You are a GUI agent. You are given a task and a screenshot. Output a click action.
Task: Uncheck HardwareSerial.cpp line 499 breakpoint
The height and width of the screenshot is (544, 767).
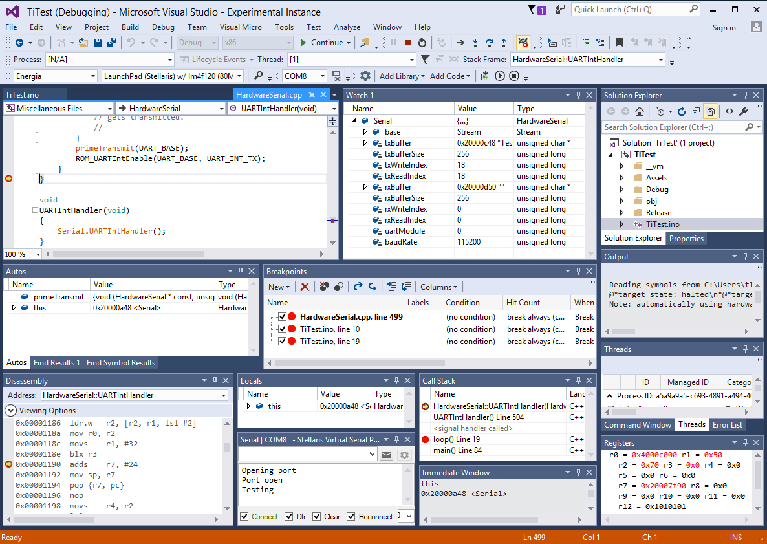coord(282,316)
